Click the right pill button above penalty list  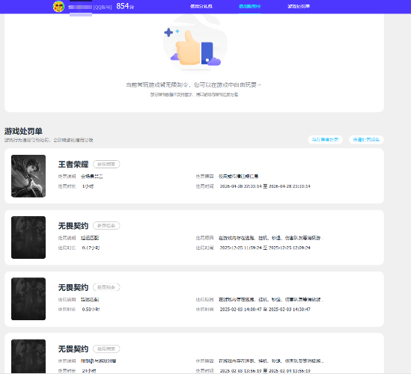(x=366, y=140)
